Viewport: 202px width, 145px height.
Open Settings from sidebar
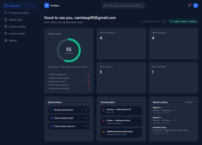(20, 40)
